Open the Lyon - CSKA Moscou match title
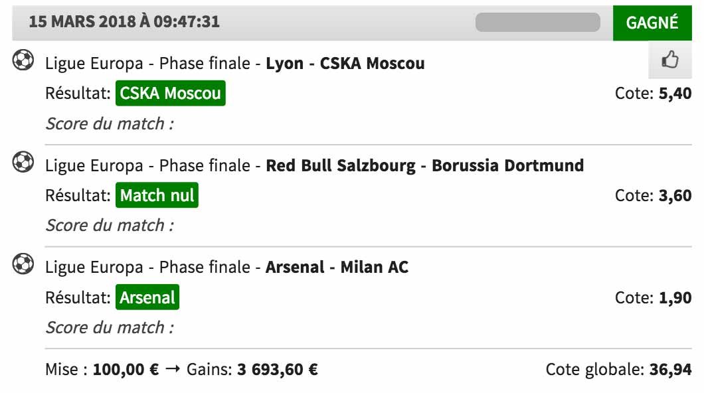 pos(345,63)
